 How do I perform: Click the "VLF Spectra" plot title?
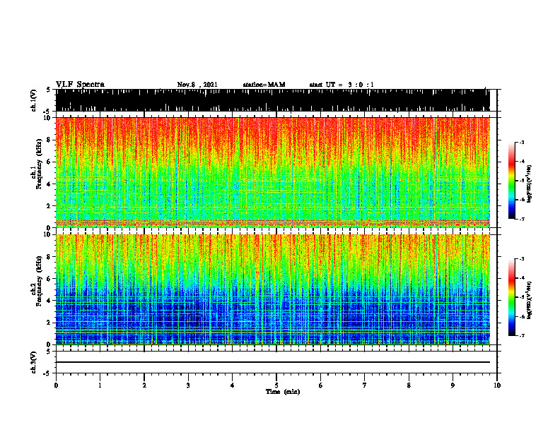pyautogui.click(x=80, y=85)
